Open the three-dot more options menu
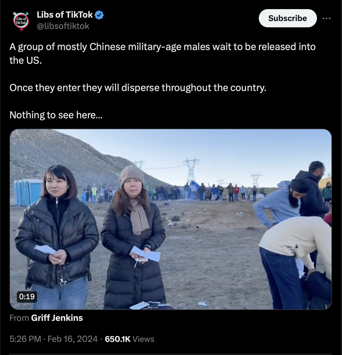 (326, 18)
